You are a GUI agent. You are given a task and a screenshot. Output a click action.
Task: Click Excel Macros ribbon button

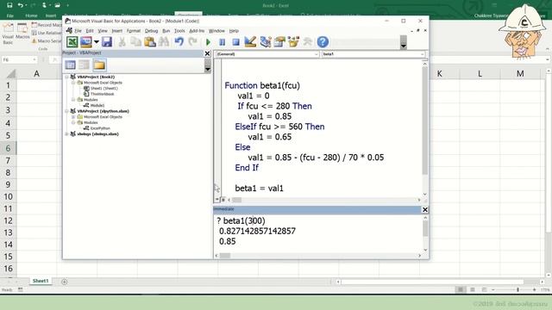point(22,32)
